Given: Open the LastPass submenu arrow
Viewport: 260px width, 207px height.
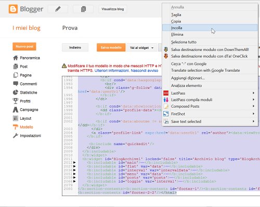Looking at the screenshot, I should coord(253,93).
